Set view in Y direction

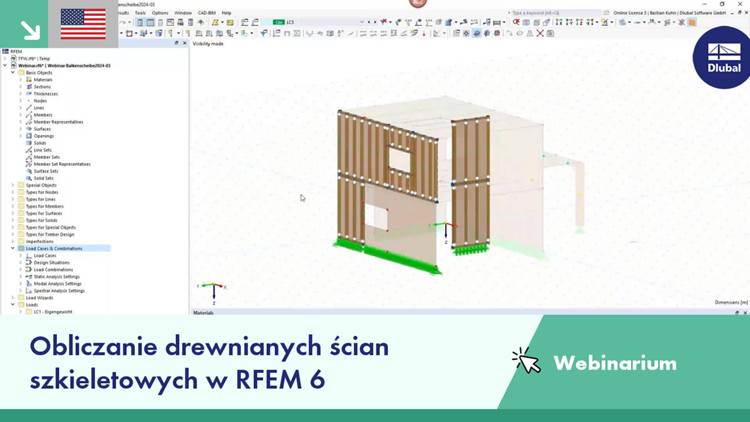(x=569, y=22)
